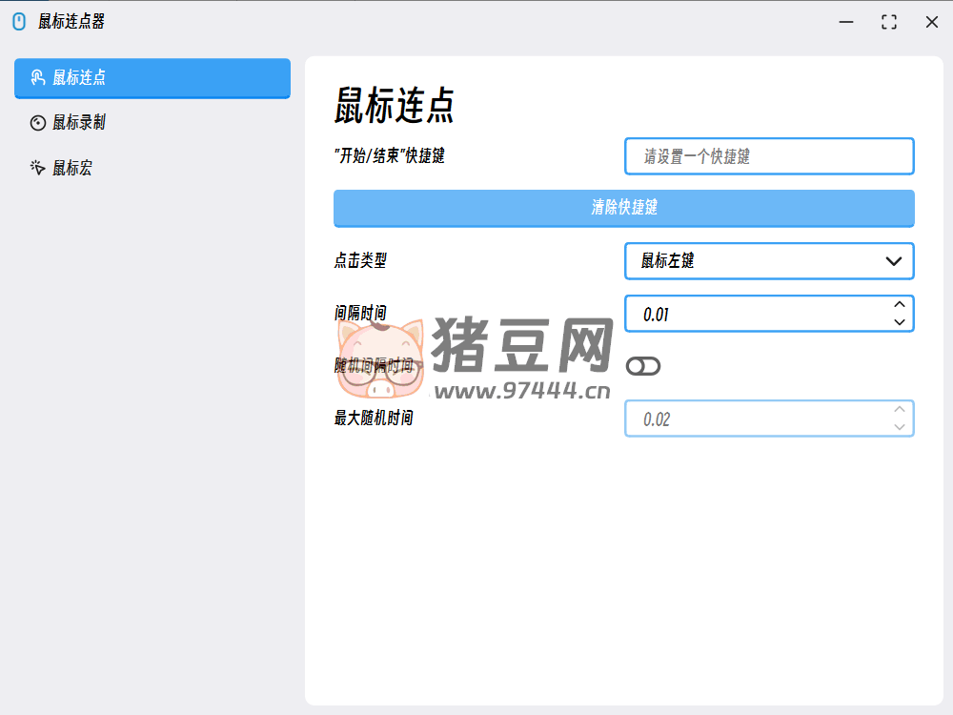The image size is (953, 715).
Task: Decrease 间隔时间 with the down arrow
Action: [x=899, y=322]
